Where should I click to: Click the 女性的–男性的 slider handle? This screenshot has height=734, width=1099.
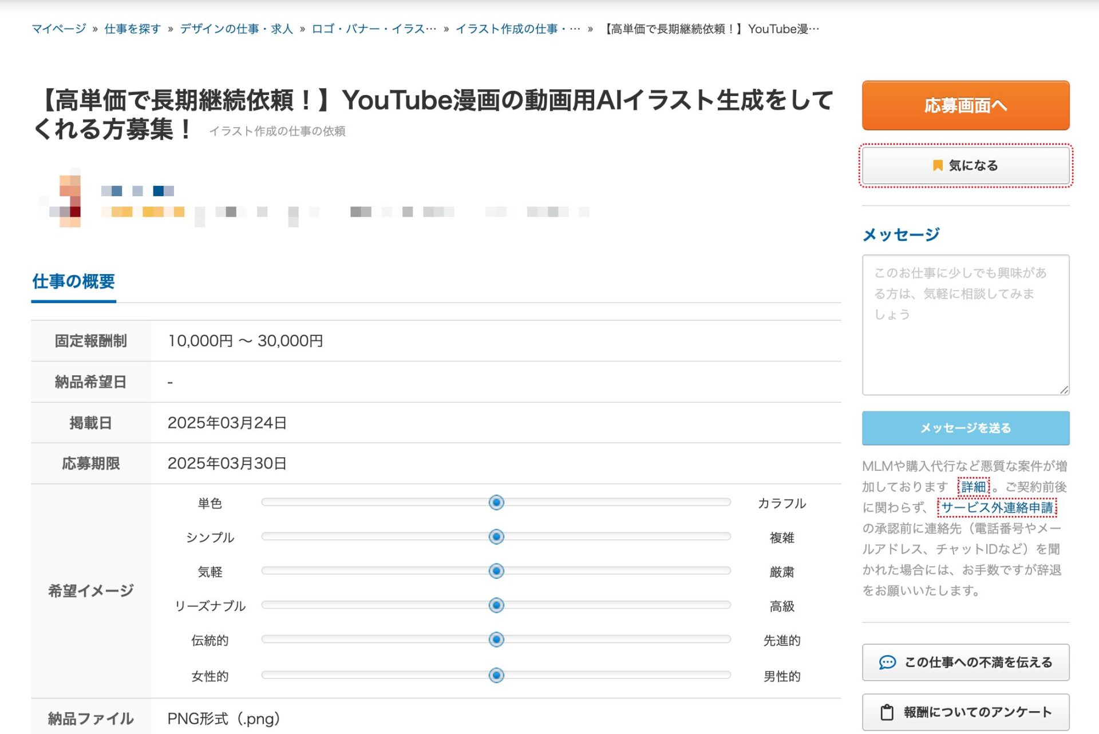[x=496, y=675]
